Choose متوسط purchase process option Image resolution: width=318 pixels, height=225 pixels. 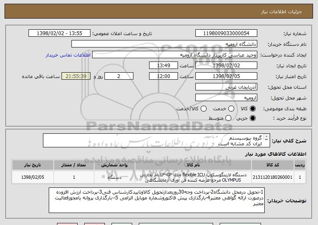coord(228,118)
